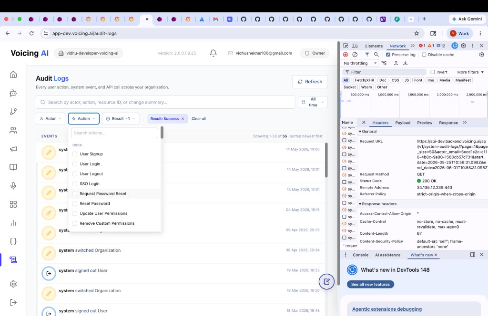Check the User Login action
488x316 pixels.
coord(75,164)
